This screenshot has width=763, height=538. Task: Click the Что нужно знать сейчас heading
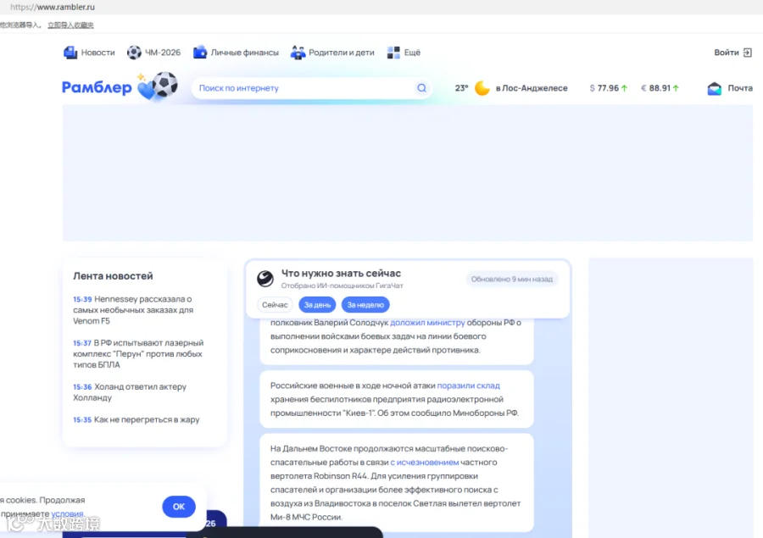pos(341,274)
